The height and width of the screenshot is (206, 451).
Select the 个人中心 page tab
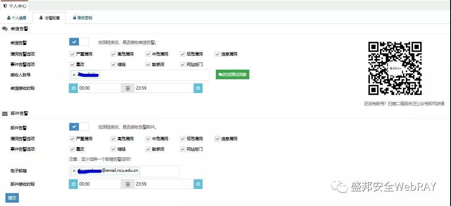(15, 6)
